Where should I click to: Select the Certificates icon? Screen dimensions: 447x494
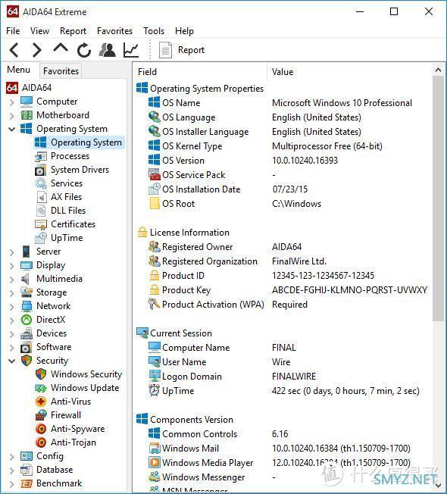click(41, 224)
